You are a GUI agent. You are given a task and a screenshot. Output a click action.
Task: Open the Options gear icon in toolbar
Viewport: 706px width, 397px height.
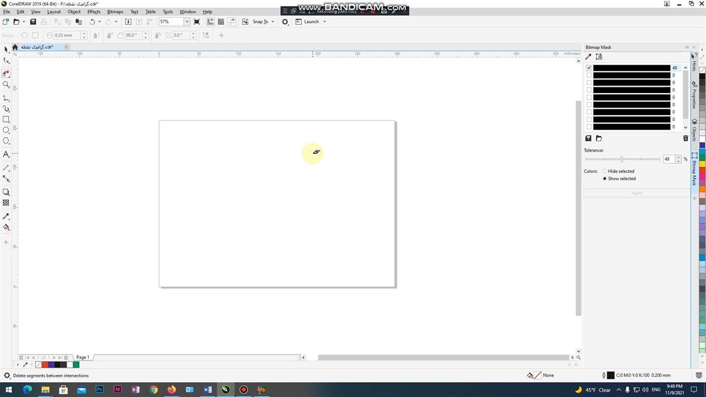tap(285, 22)
